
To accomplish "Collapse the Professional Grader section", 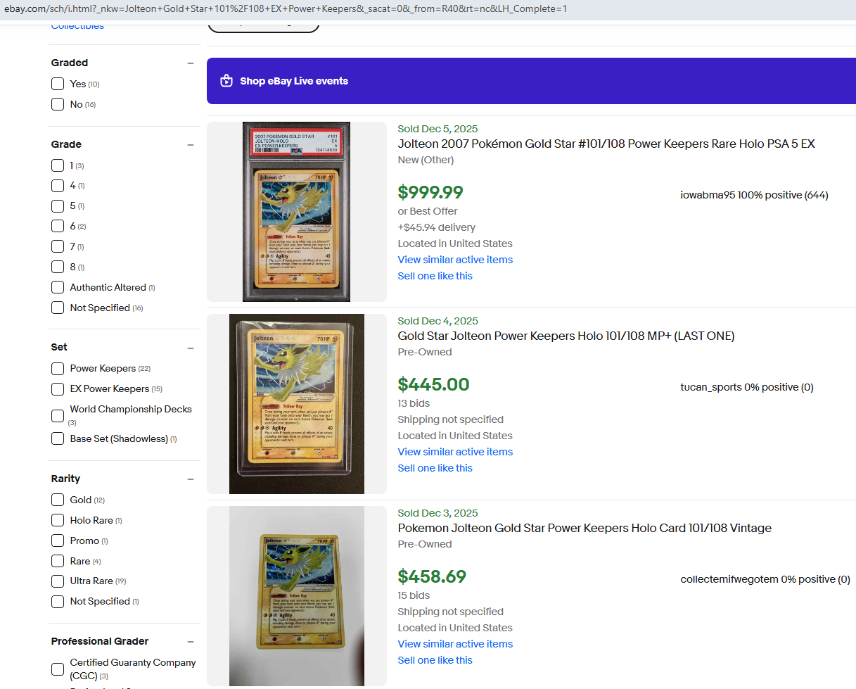I will 190,641.
